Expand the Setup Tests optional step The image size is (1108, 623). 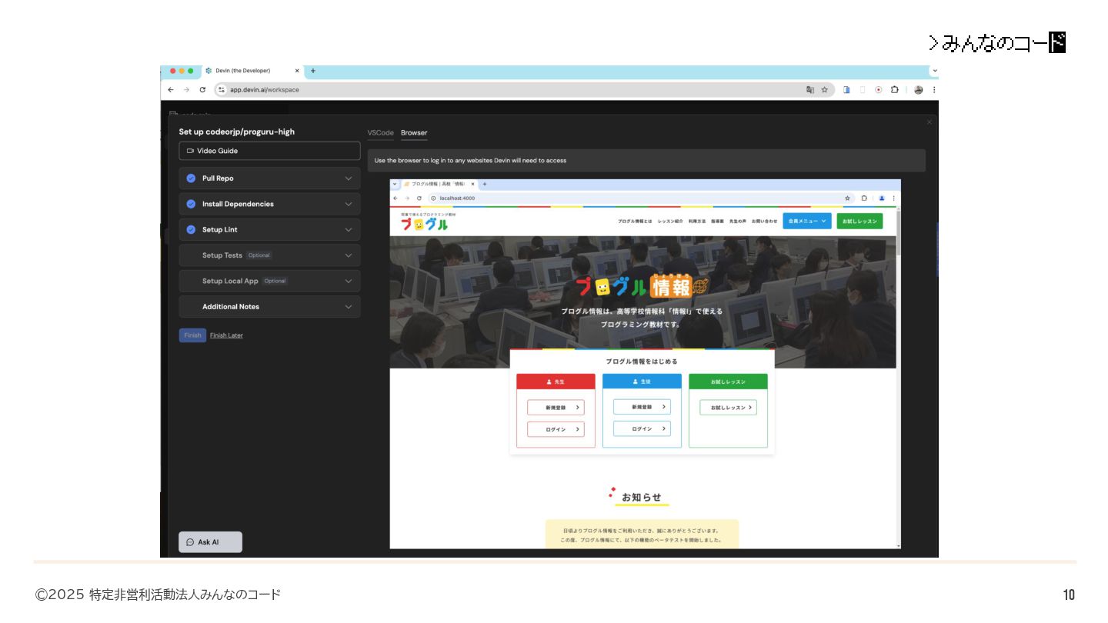pyautogui.click(x=269, y=255)
